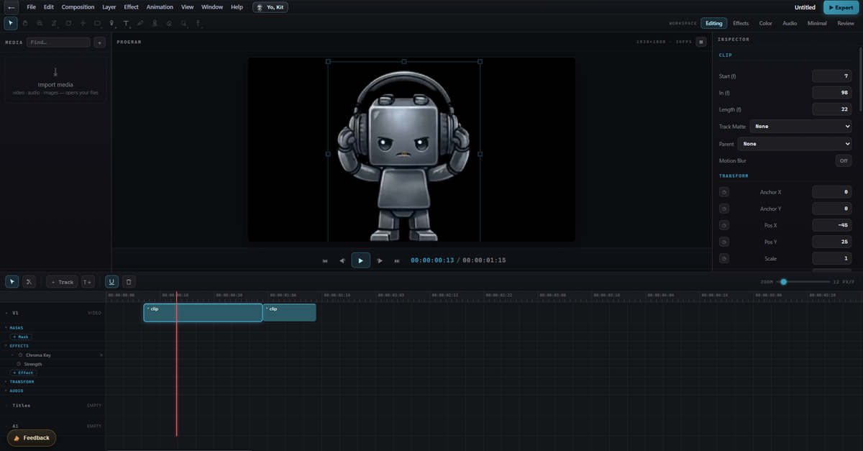Select the Text tool

click(x=126, y=23)
